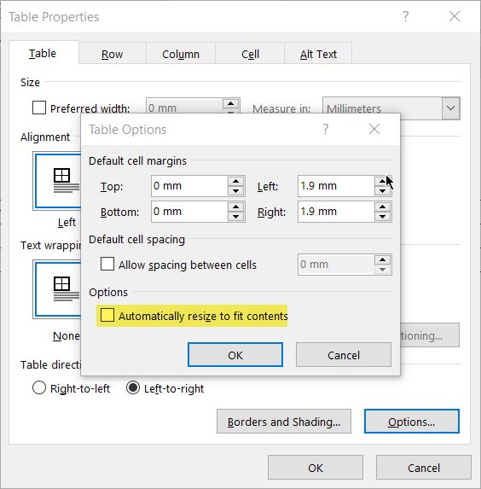This screenshot has width=481, height=489.
Task: Decrease Right cell margin value
Action: click(x=382, y=217)
